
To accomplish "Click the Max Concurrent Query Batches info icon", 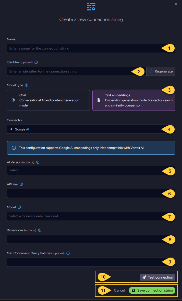I will (x=68, y=253).
